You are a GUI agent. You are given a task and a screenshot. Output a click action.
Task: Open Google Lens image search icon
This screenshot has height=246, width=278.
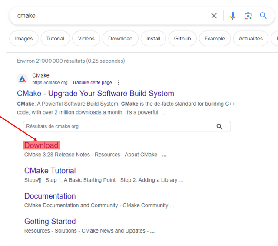(x=248, y=16)
